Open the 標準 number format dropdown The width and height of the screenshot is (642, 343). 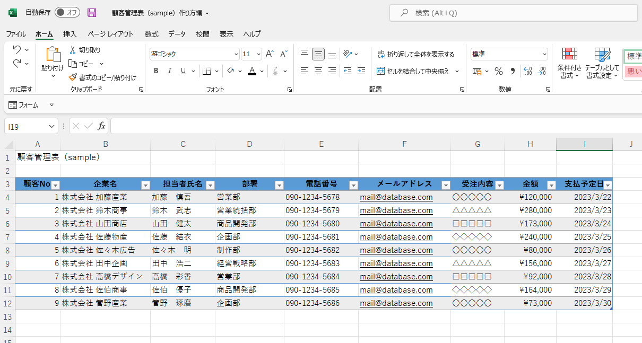544,54
